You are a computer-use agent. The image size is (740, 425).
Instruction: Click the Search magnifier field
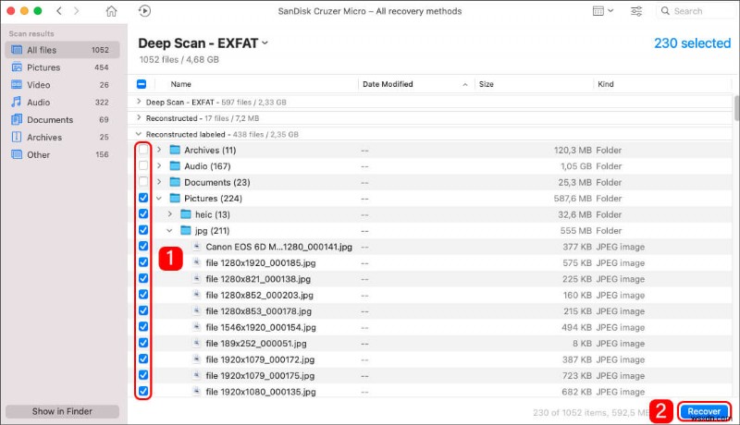(x=697, y=11)
